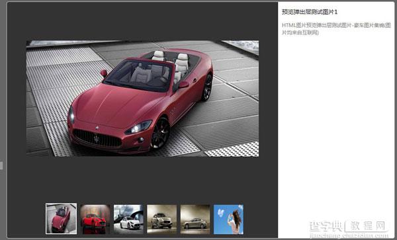
Task: Select the maroon convertible thumbnail
Action: click(x=61, y=218)
